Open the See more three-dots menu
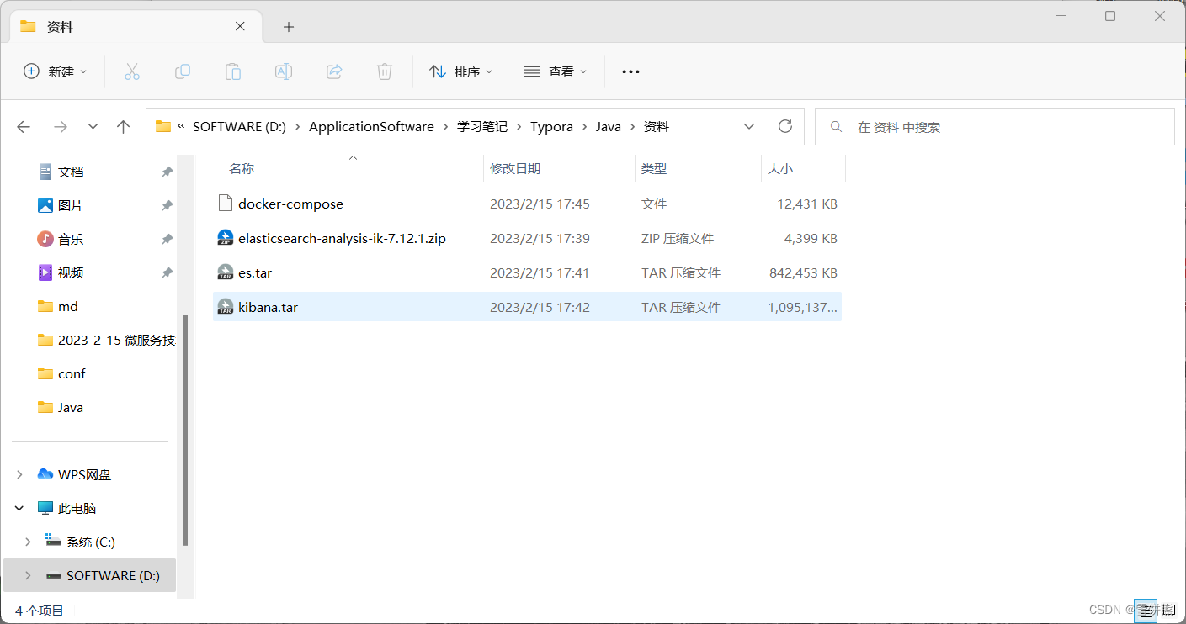 630,71
